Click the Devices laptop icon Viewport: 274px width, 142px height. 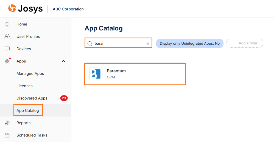[x=7, y=49]
